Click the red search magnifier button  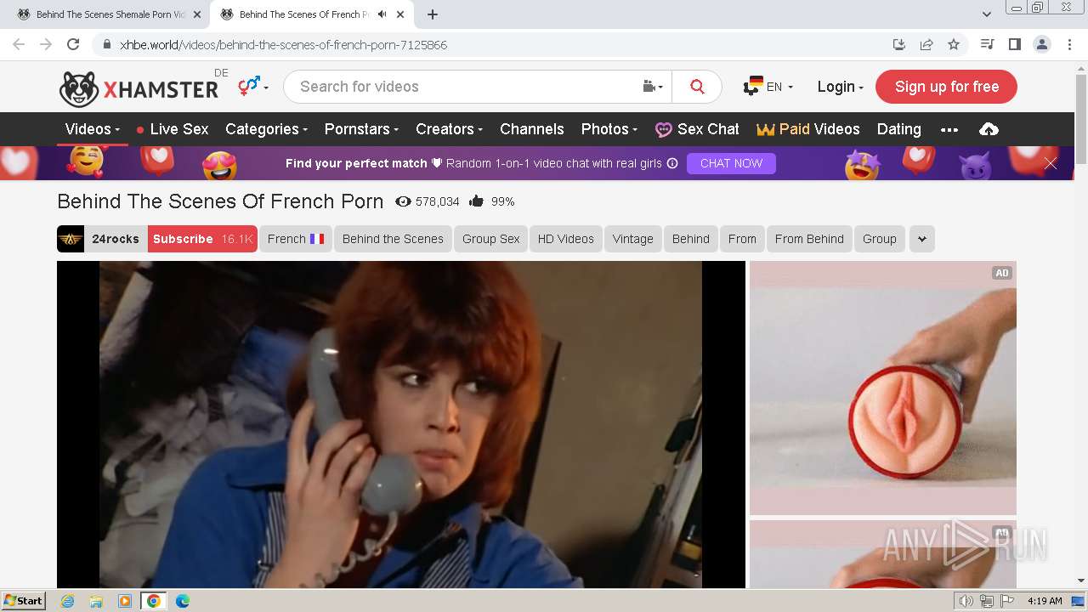point(697,87)
